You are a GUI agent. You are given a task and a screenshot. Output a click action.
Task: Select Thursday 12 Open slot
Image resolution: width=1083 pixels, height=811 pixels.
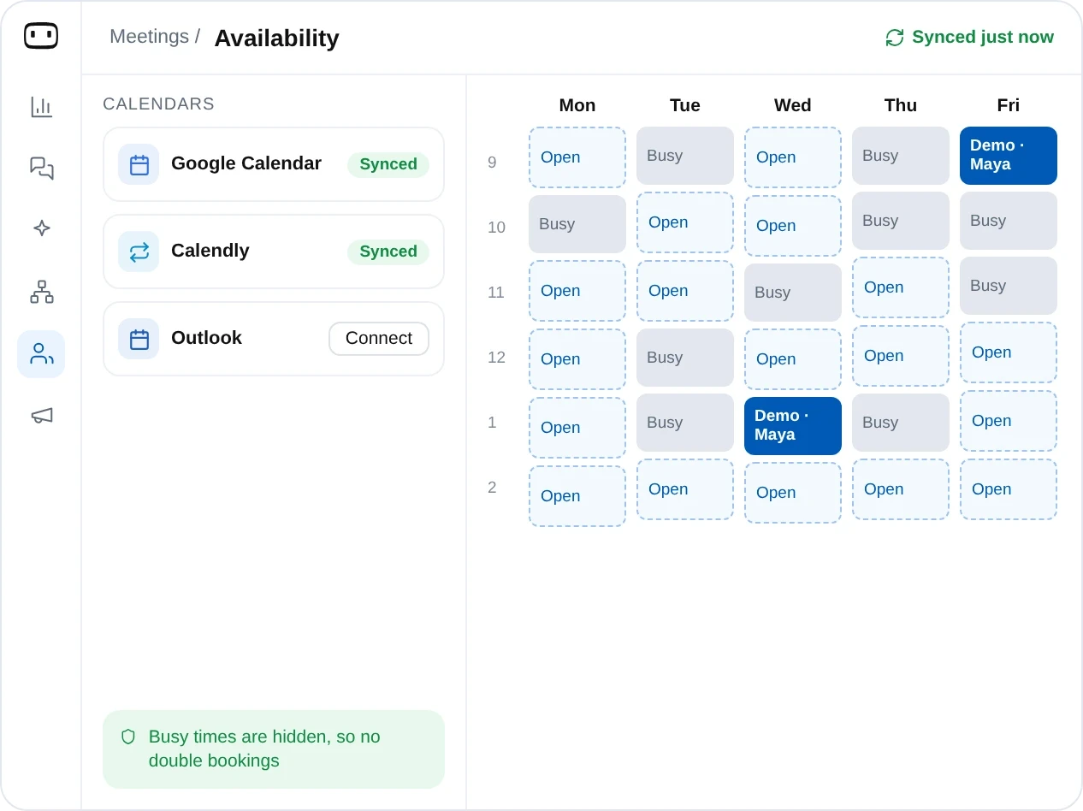coord(901,356)
